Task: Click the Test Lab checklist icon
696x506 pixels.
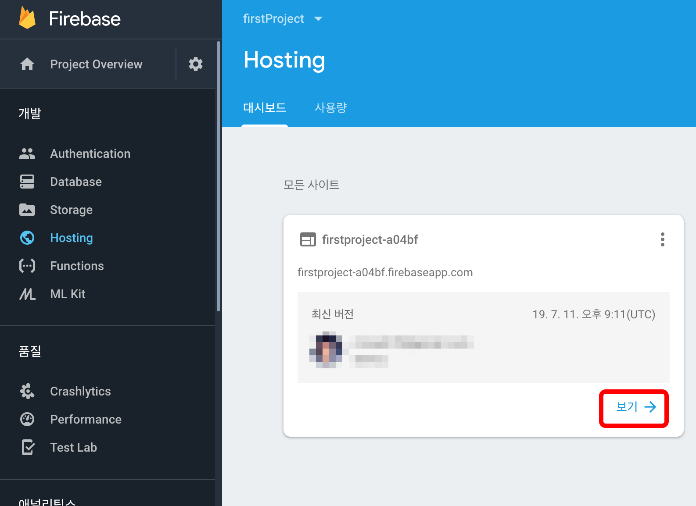Action: click(28, 447)
